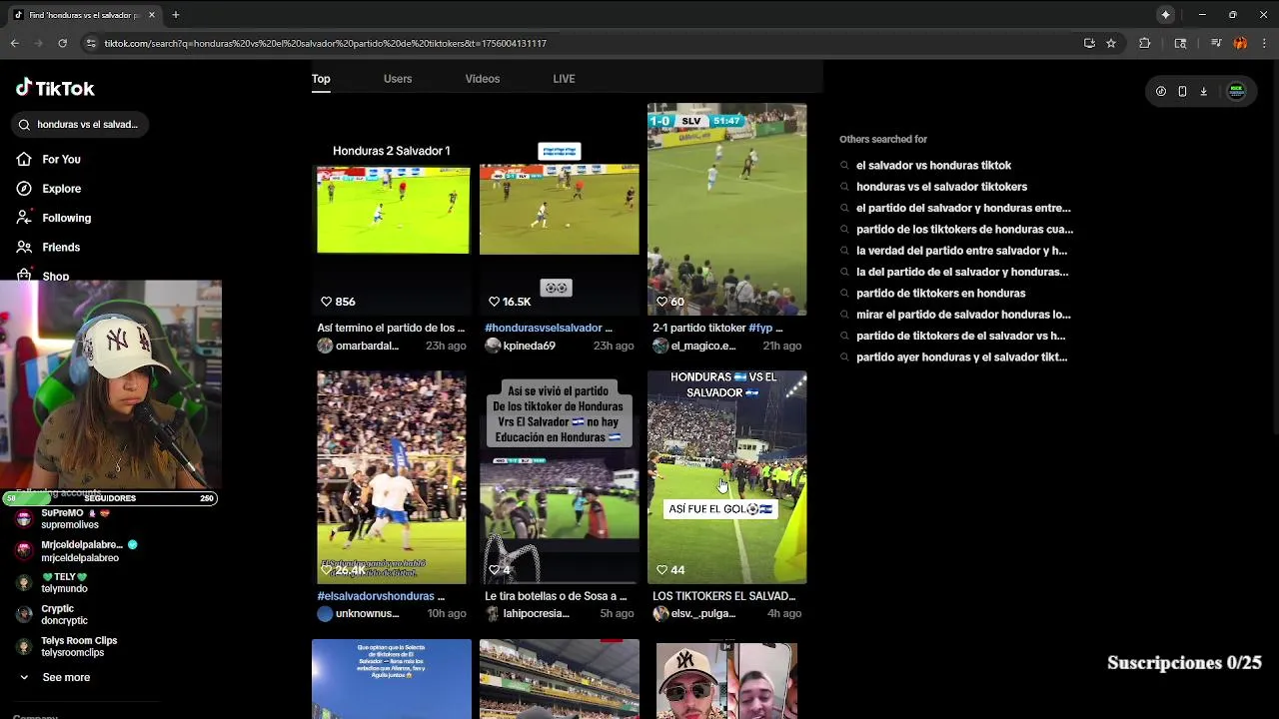
Task: Reload the page with browser refresh icon
Action: (62, 43)
